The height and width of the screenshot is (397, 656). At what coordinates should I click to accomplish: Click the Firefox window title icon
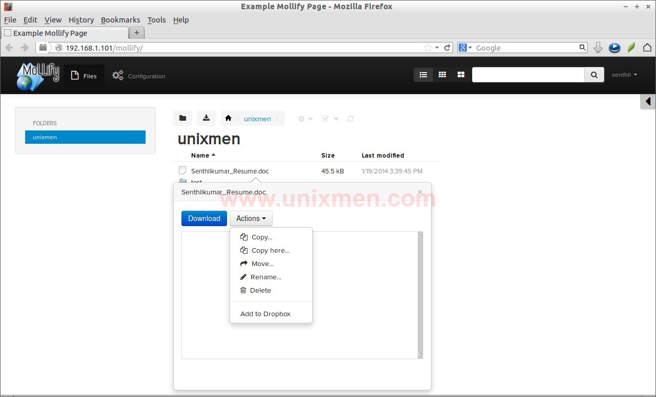8,7
